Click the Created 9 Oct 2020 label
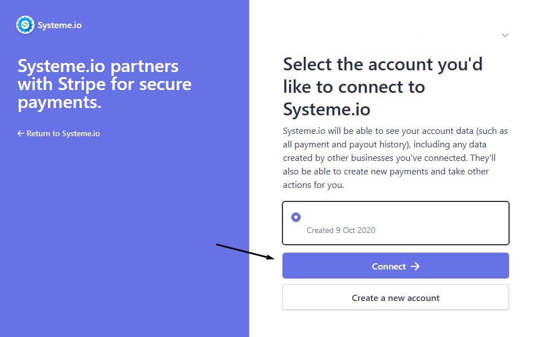535x337 pixels. 341,230
